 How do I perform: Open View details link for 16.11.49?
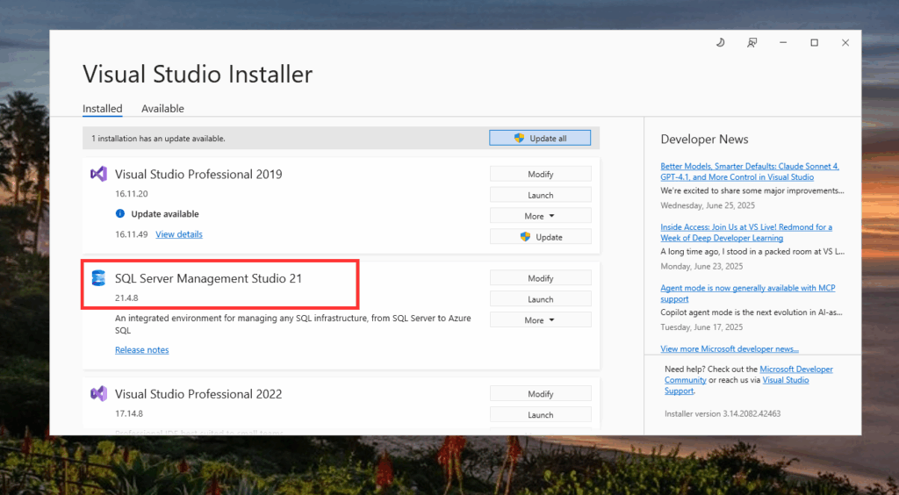[x=179, y=234]
